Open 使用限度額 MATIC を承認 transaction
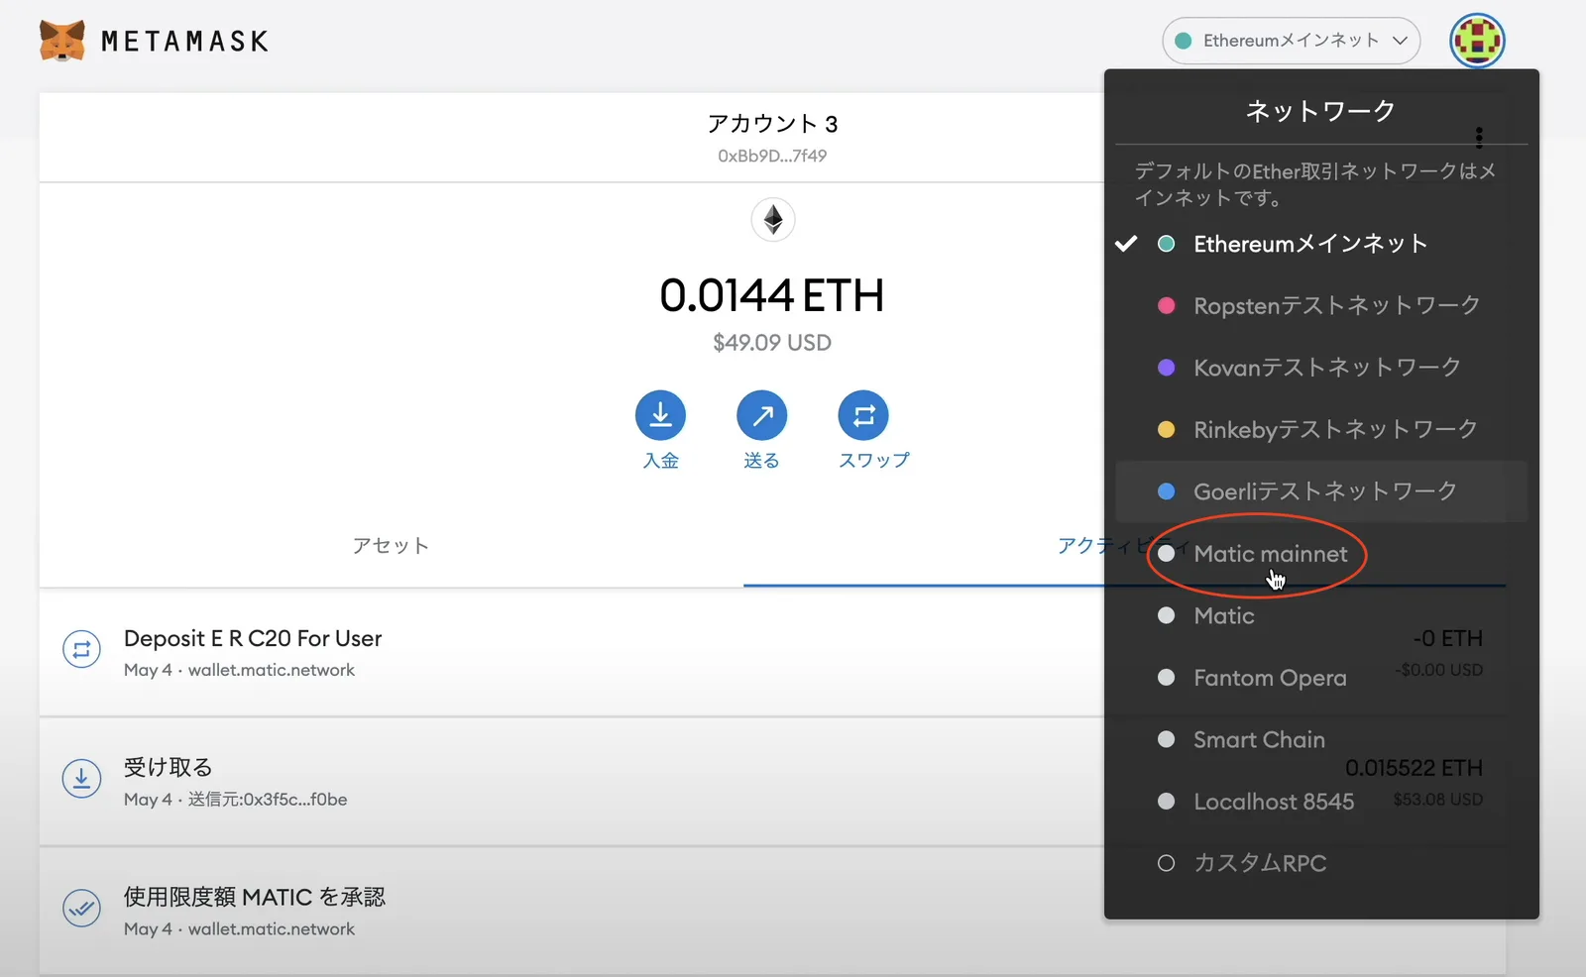Viewport: 1586px width, 977px height. click(x=772, y=911)
